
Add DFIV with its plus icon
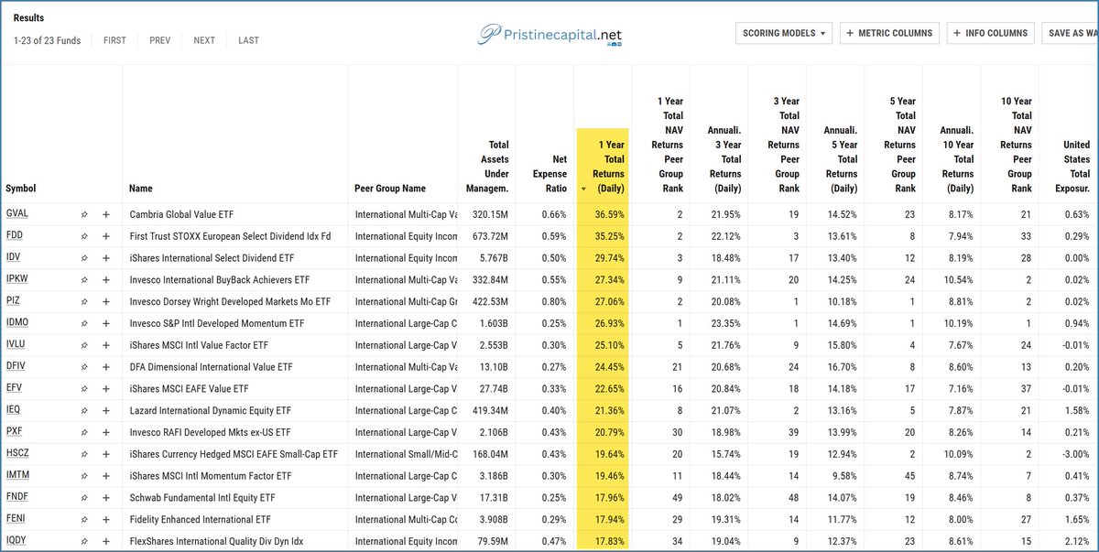pos(106,367)
